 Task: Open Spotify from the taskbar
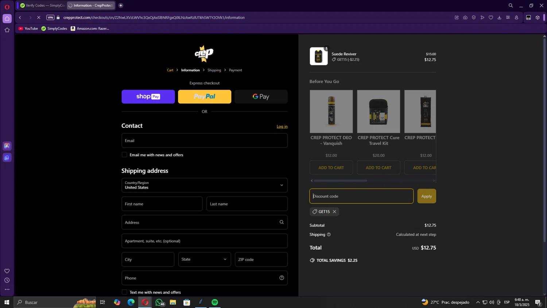(x=215, y=302)
